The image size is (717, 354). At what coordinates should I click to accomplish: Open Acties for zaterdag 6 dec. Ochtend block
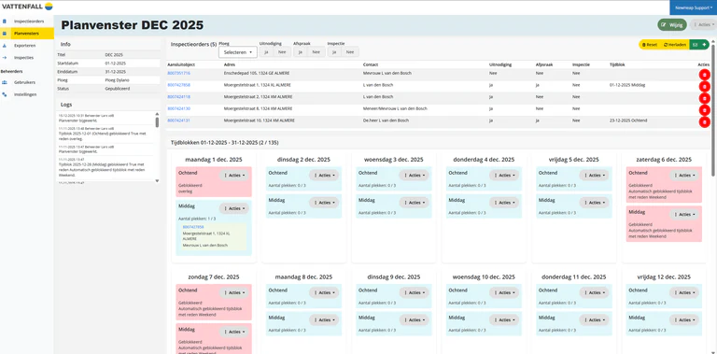pyautogui.click(x=684, y=176)
